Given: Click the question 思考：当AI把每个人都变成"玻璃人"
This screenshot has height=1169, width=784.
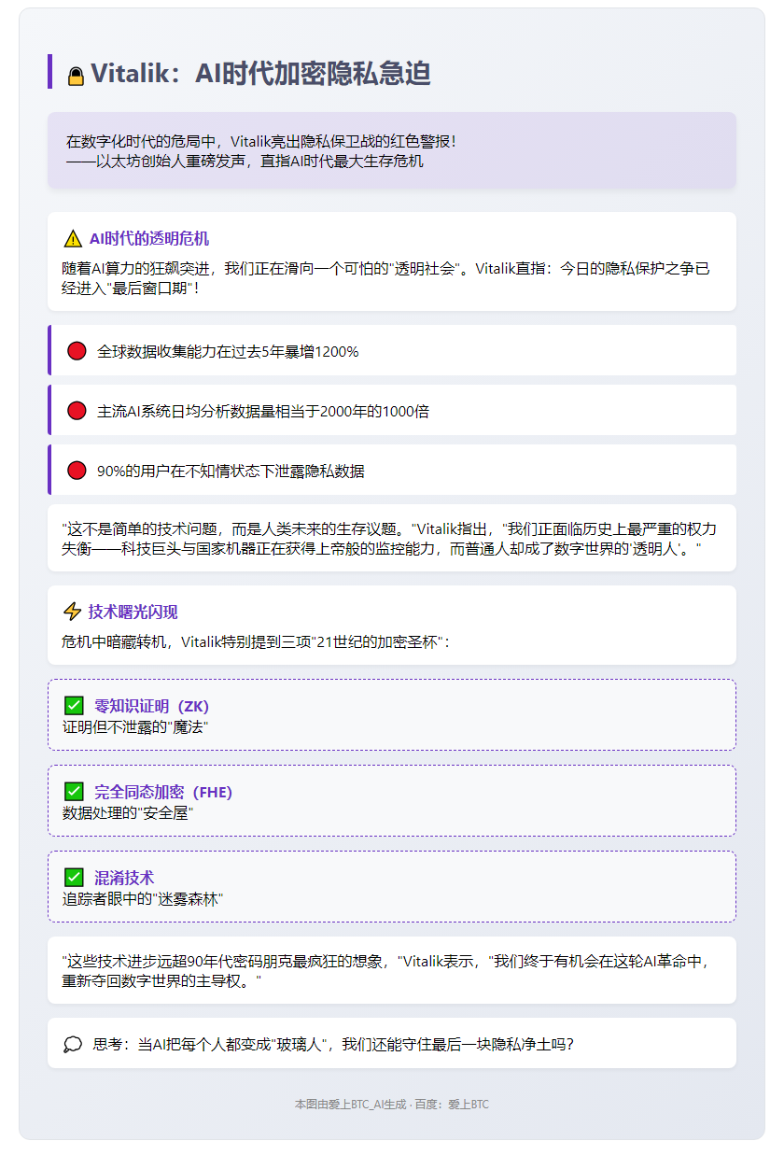Looking at the screenshot, I should coord(333,1044).
